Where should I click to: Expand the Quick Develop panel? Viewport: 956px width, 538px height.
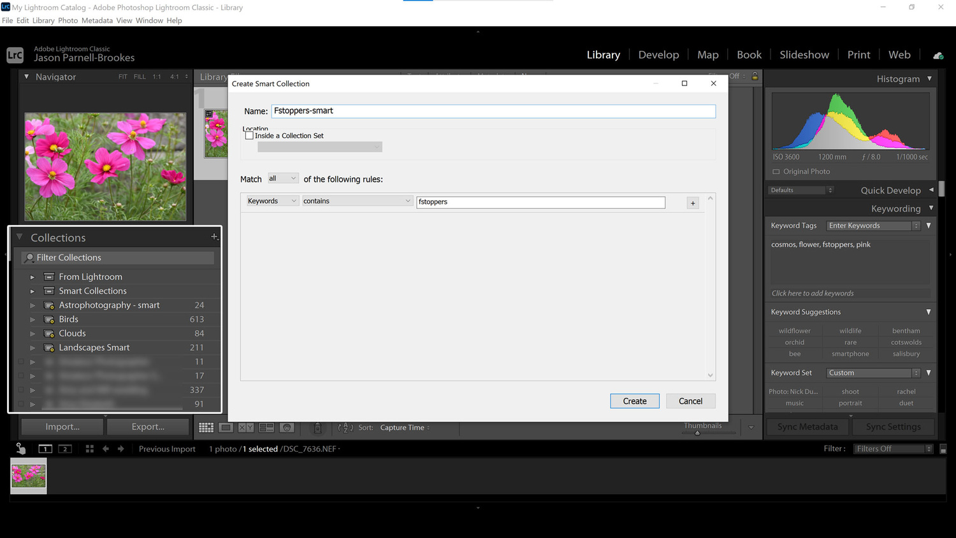931,190
